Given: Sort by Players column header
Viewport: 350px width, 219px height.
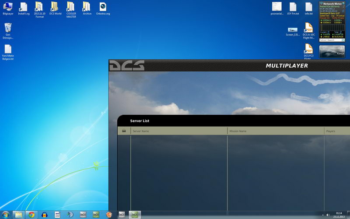Looking at the screenshot, I should (x=337, y=131).
